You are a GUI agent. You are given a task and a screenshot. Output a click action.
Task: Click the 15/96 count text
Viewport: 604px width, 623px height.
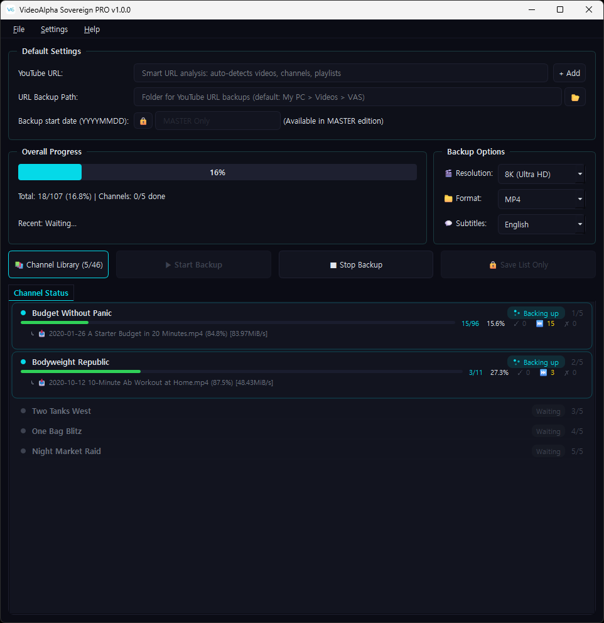(x=470, y=323)
